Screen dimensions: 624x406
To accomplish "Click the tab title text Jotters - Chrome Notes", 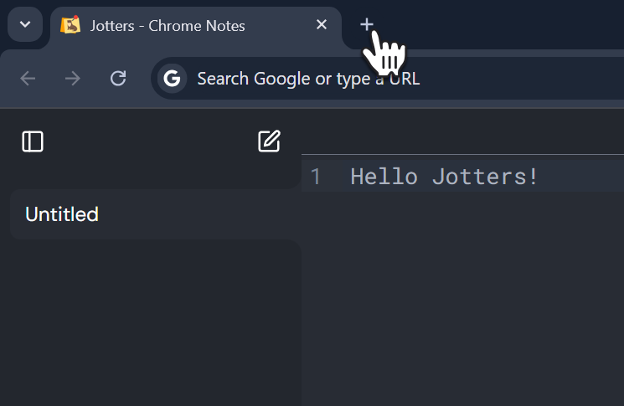I will [x=168, y=26].
